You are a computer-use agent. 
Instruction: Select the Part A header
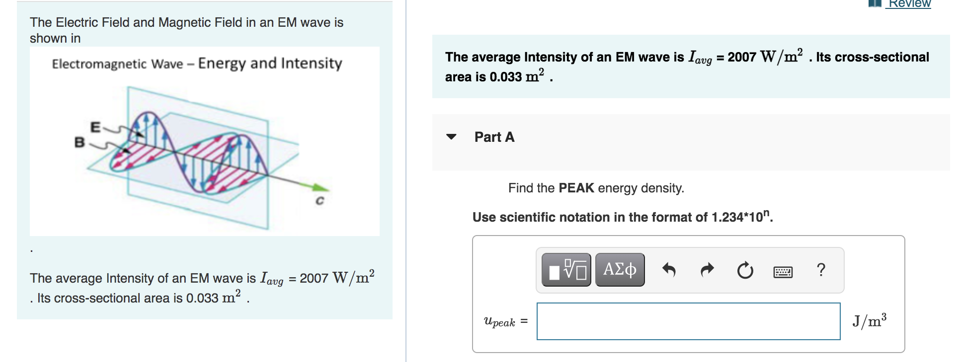(494, 137)
